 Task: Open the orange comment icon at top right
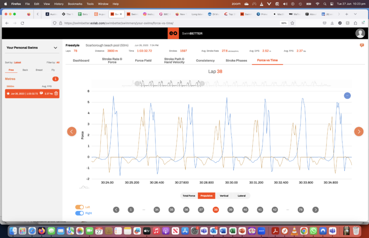[362, 45]
